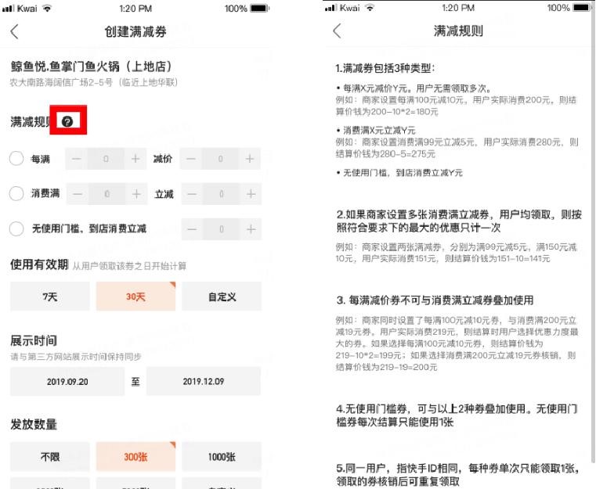Image resolution: width=596 pixels, height=489 pixels.
Task: Tap the 立减 amount value field
Action: [x=222, y=194]
